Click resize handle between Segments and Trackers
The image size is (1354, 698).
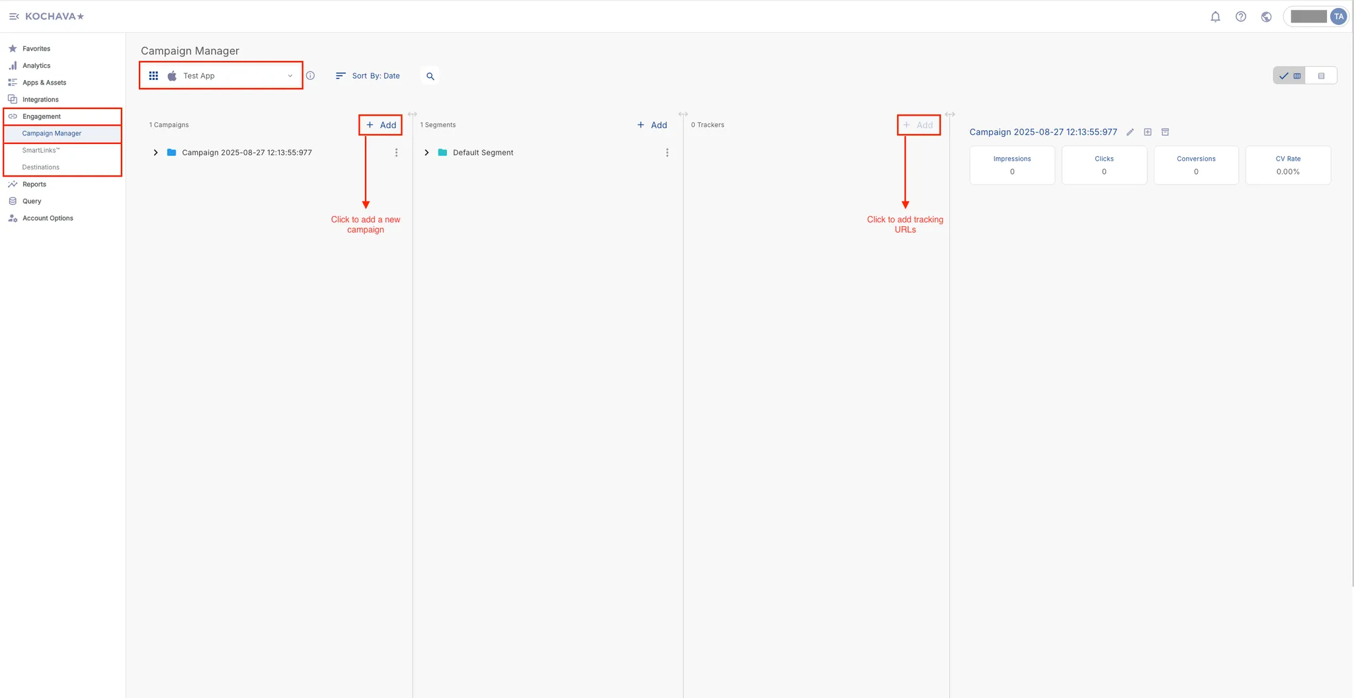(683, 114)
